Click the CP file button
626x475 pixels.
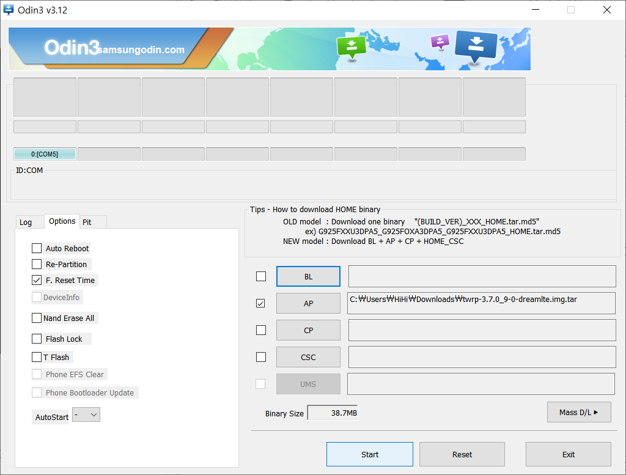308,330
